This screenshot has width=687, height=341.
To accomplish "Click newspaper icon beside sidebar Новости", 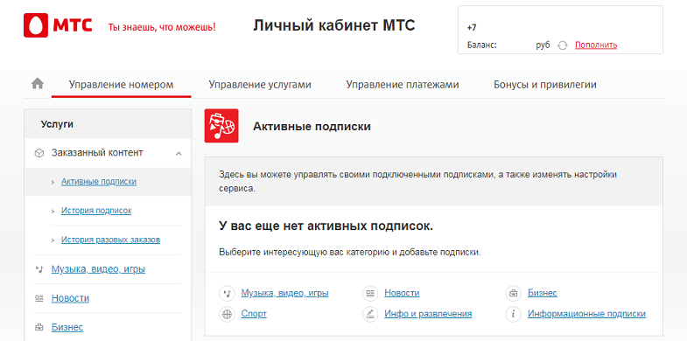I will click(39, 298).
